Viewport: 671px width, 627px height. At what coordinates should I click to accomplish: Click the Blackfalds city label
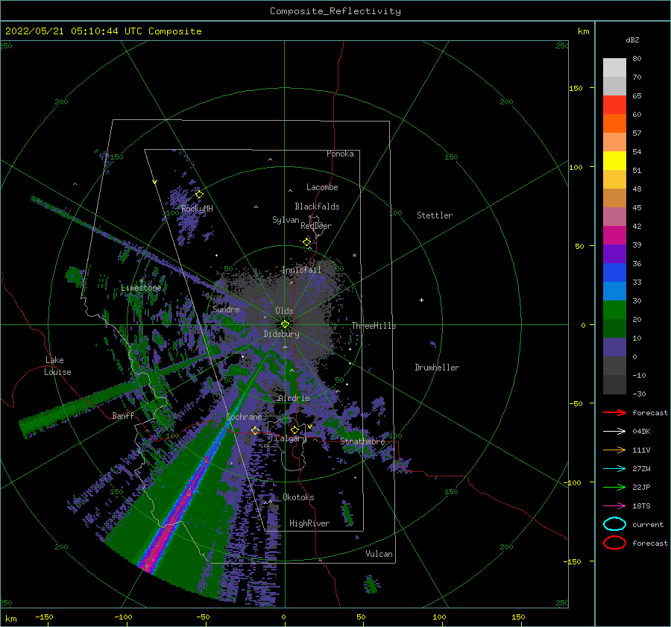[x=317, y=207]
